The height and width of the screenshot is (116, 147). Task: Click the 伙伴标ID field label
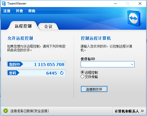pos(88,59)
